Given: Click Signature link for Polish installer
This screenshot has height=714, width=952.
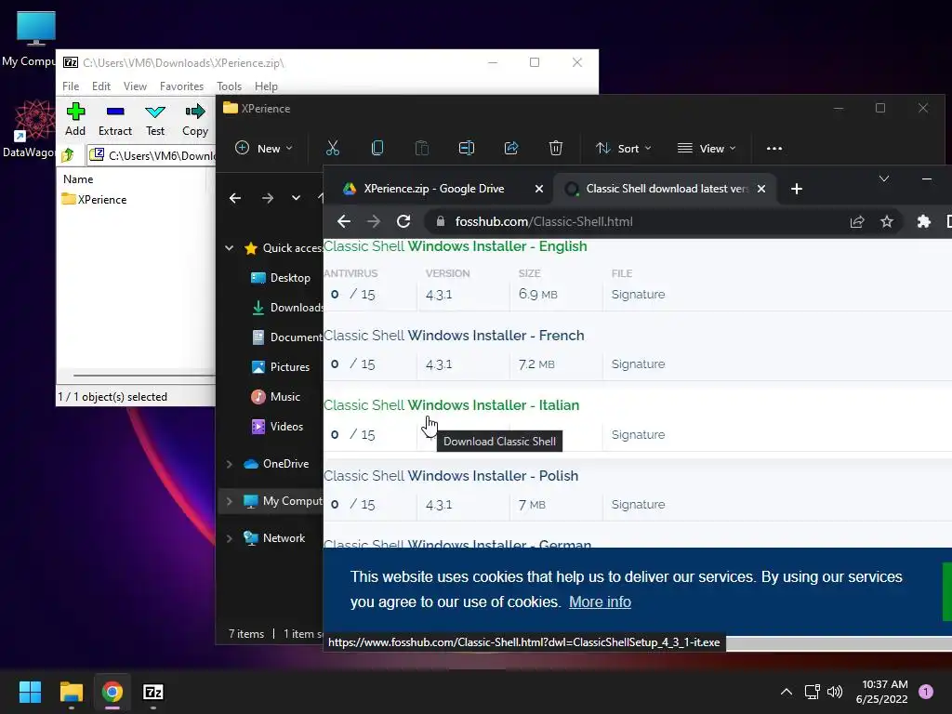Looking at the screenshot, I should (638, 505).
